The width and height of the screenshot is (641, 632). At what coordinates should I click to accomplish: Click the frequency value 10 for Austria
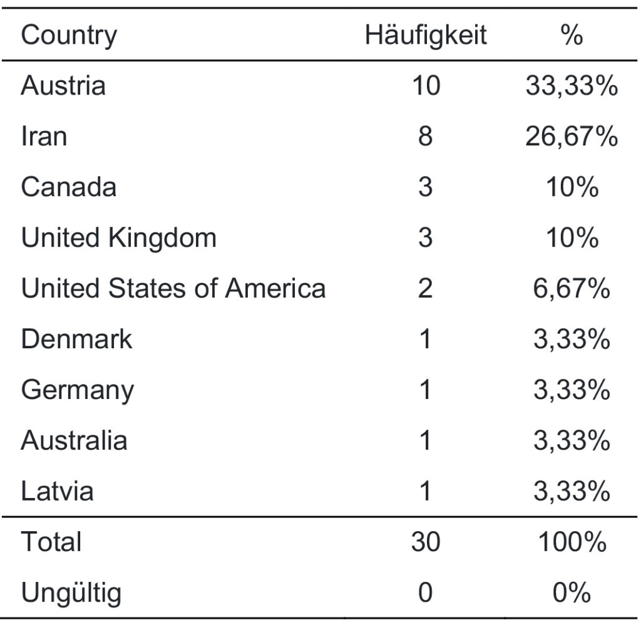click(x=426, y=85)
